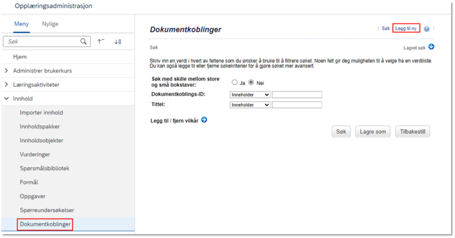Click the Innhold label
Viewport: 455px width, 238px height.
pos(23,99)
